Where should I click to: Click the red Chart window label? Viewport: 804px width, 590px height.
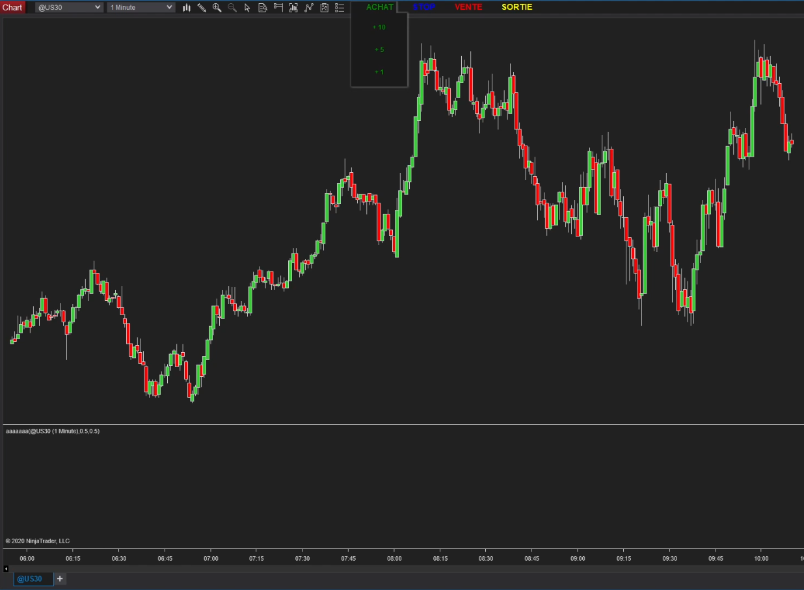12,7
